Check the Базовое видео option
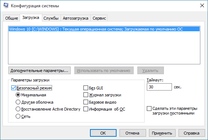This screenshot has height=140, width=208. tap(86, 102)
